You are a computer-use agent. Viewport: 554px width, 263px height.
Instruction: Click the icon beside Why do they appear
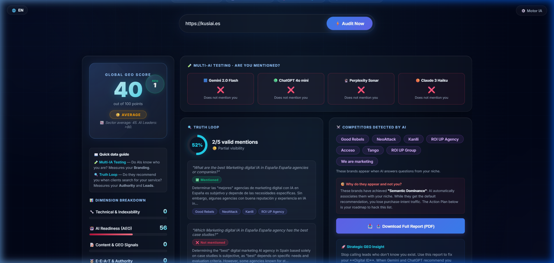[342, 184]
